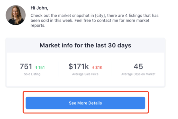This screenshot has width=178, height=119.
Task: Click the Average Days on Market label
Action: (138, 74)
